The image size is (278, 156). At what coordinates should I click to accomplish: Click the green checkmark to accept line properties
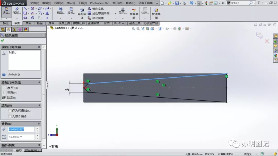[3, 41]
